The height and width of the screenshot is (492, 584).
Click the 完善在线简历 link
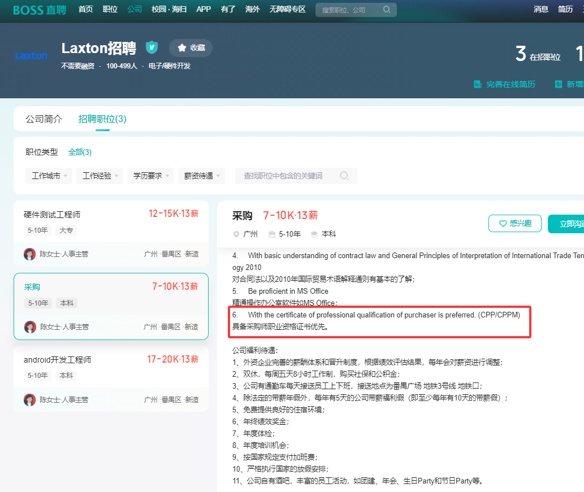point(509,84)
